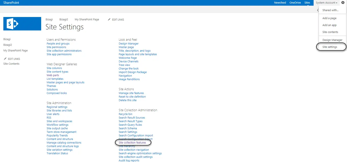Open Bizagi2 in left sidebar

8,45
